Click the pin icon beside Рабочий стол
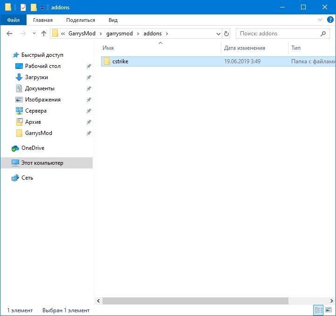The width and height of the screenshot is (336, 316). [x=89, y=66]
